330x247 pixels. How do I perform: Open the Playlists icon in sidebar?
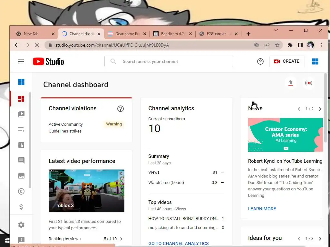[x=21, y=129]
